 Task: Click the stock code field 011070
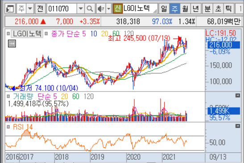point(62,9)
